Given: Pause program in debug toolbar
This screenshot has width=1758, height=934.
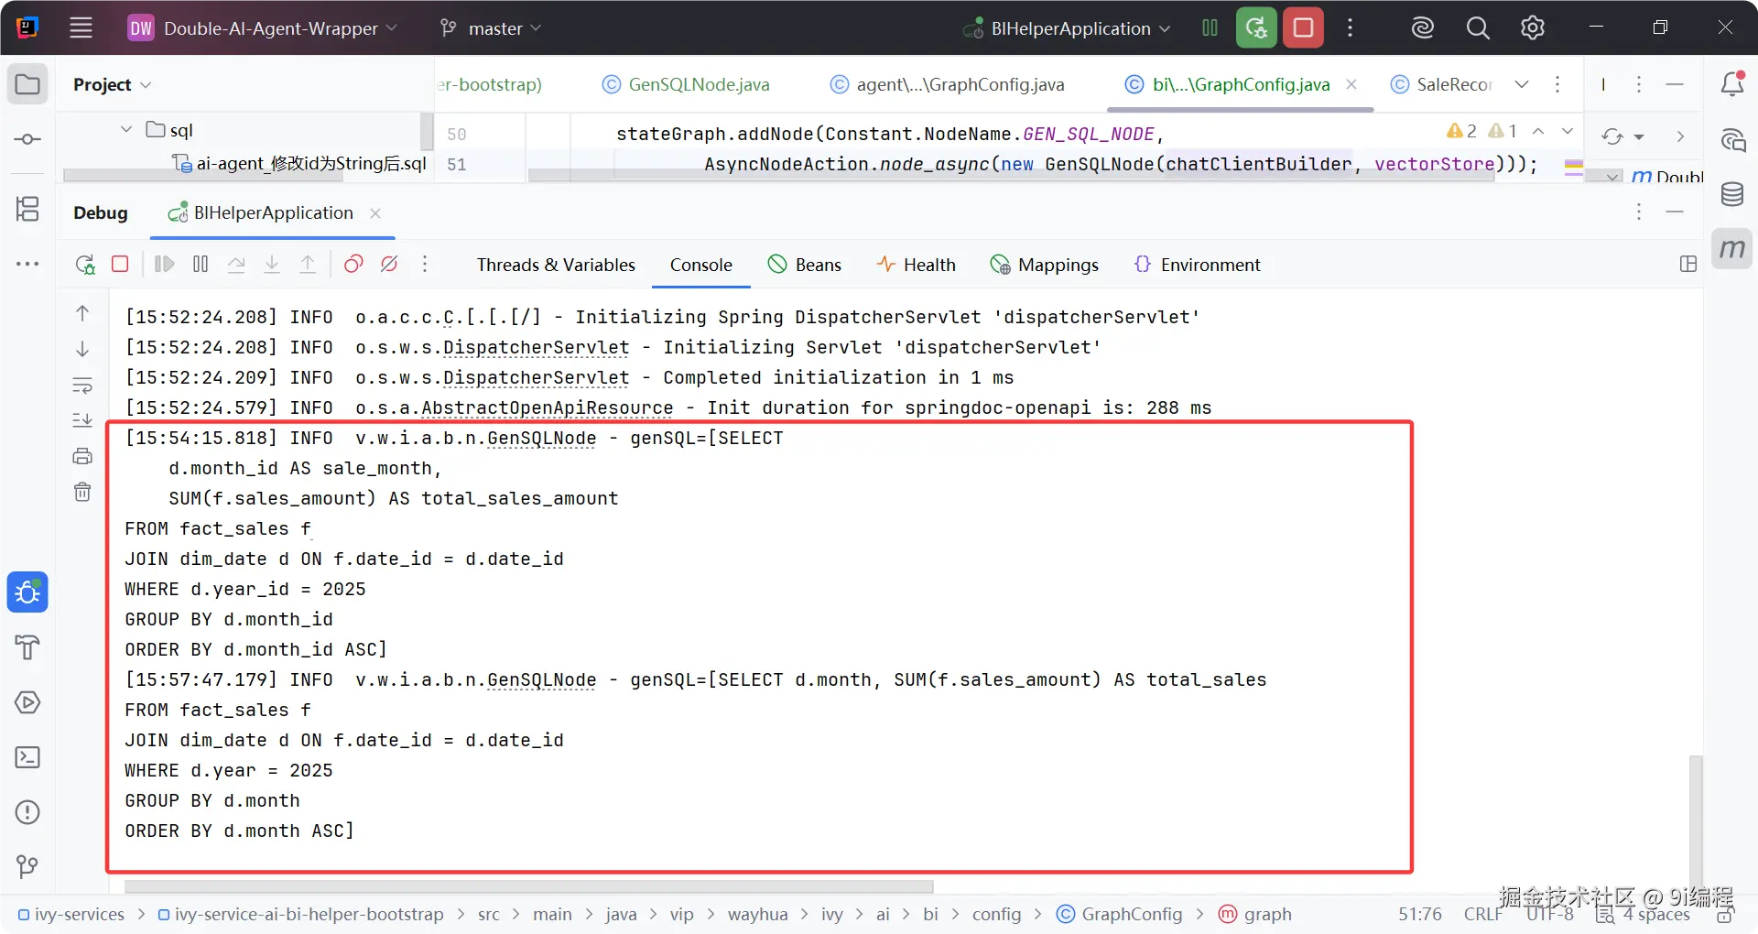Looking at the screenshot, I should tap(201, 264).
